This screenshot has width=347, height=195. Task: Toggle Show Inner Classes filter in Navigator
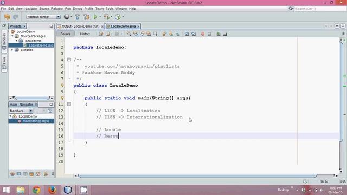click(x=38, y=174)
